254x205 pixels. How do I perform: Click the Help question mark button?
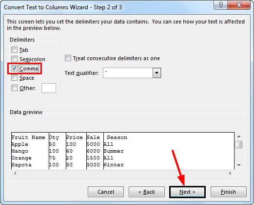[x=220, y=5]
